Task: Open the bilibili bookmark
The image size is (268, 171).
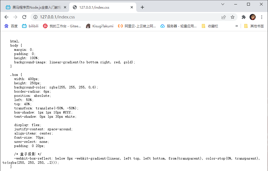Action: click(30, 26)
